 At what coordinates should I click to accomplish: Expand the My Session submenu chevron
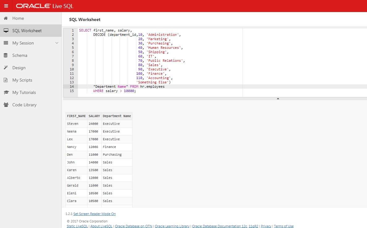pyautogui.click(x=57, y=43)
